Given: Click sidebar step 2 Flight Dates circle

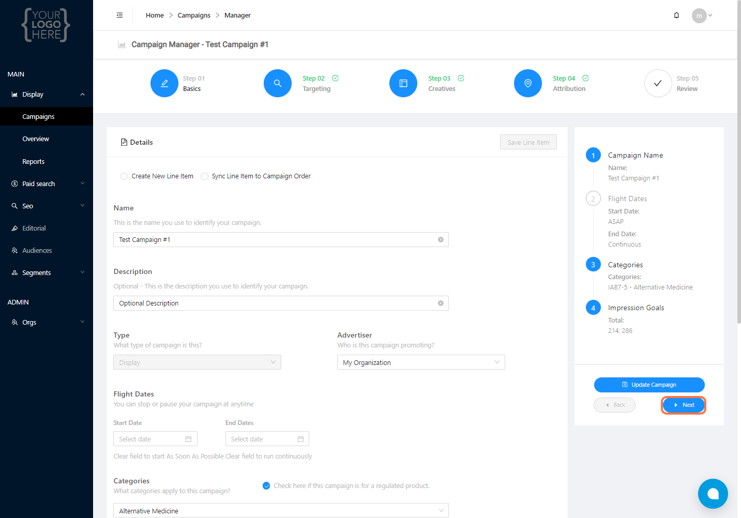Looking at the screenshot, I should tap(593, 199).
